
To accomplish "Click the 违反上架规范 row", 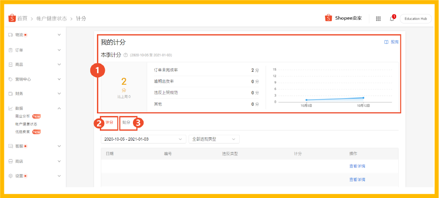I will [x=206, y=92].
